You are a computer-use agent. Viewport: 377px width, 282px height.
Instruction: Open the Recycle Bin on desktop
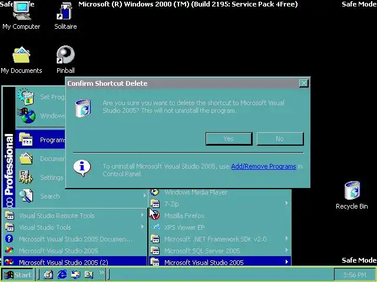tap(352, 196)
